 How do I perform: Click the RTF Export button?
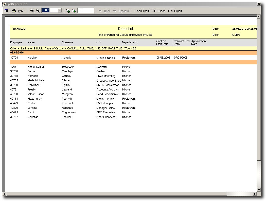point(158,11)
